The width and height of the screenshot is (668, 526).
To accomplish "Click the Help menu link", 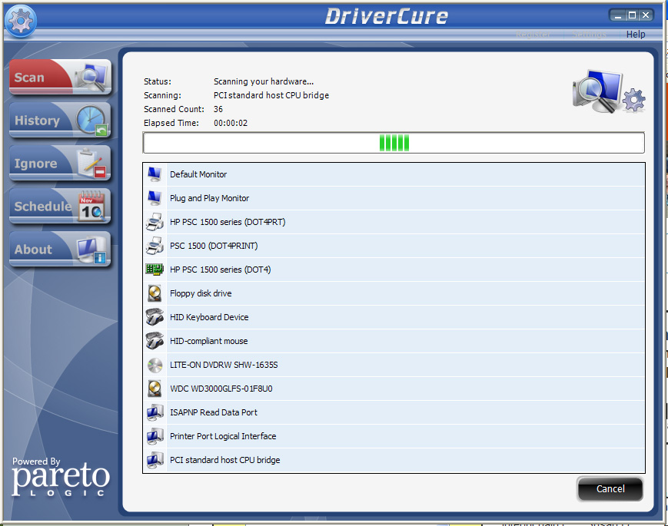I will [635, 34].
